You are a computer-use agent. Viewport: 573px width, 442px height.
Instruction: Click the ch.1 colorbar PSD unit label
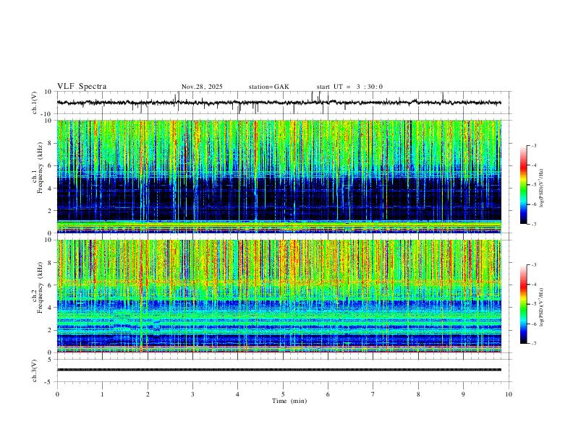pyautogui.click(x=541, y=188)
